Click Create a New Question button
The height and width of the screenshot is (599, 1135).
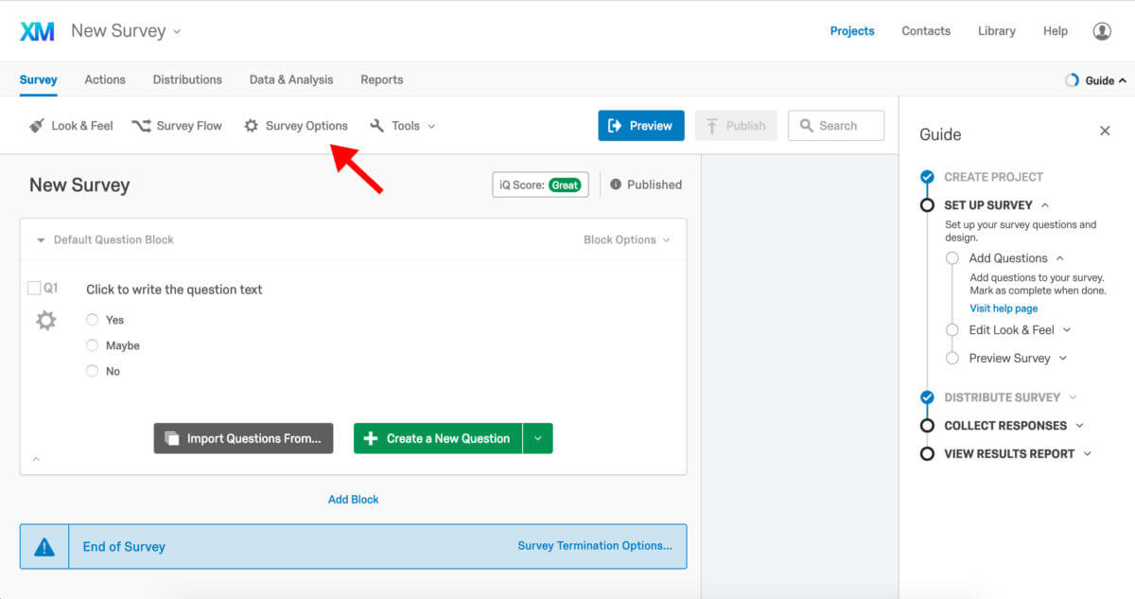[438, 438]
